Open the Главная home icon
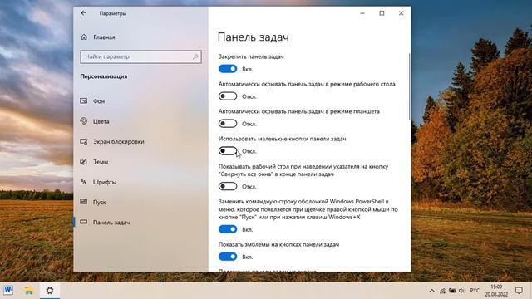This screenshot has height=299, width=532. [84, 37]
